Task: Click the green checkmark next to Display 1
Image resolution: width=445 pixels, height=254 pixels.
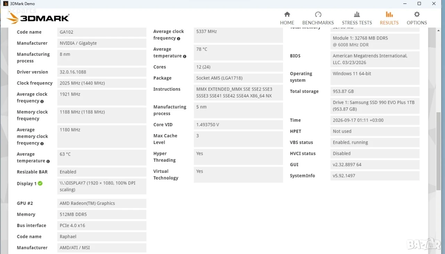Action: point(40,183)
